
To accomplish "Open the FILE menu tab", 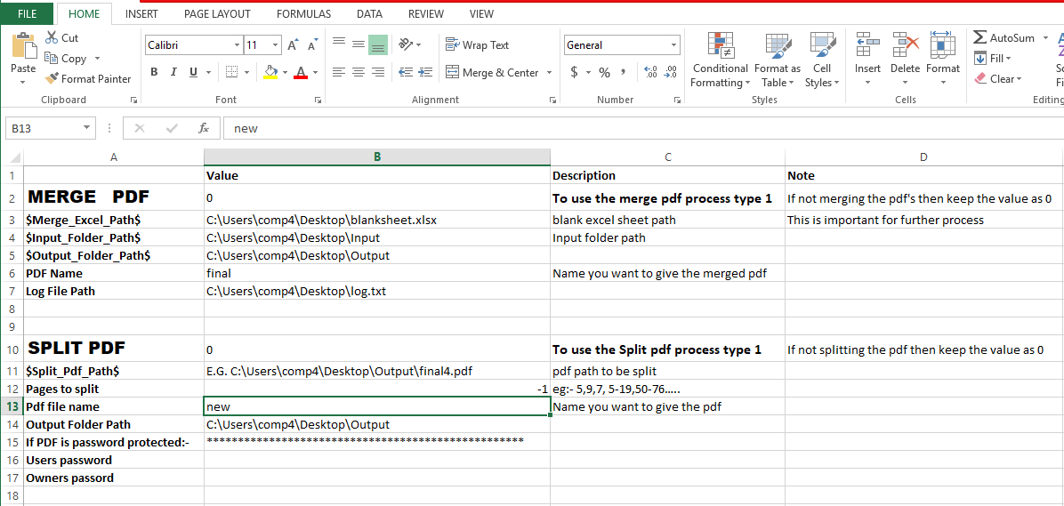I will pyautogui.click(x=28, y=14).
